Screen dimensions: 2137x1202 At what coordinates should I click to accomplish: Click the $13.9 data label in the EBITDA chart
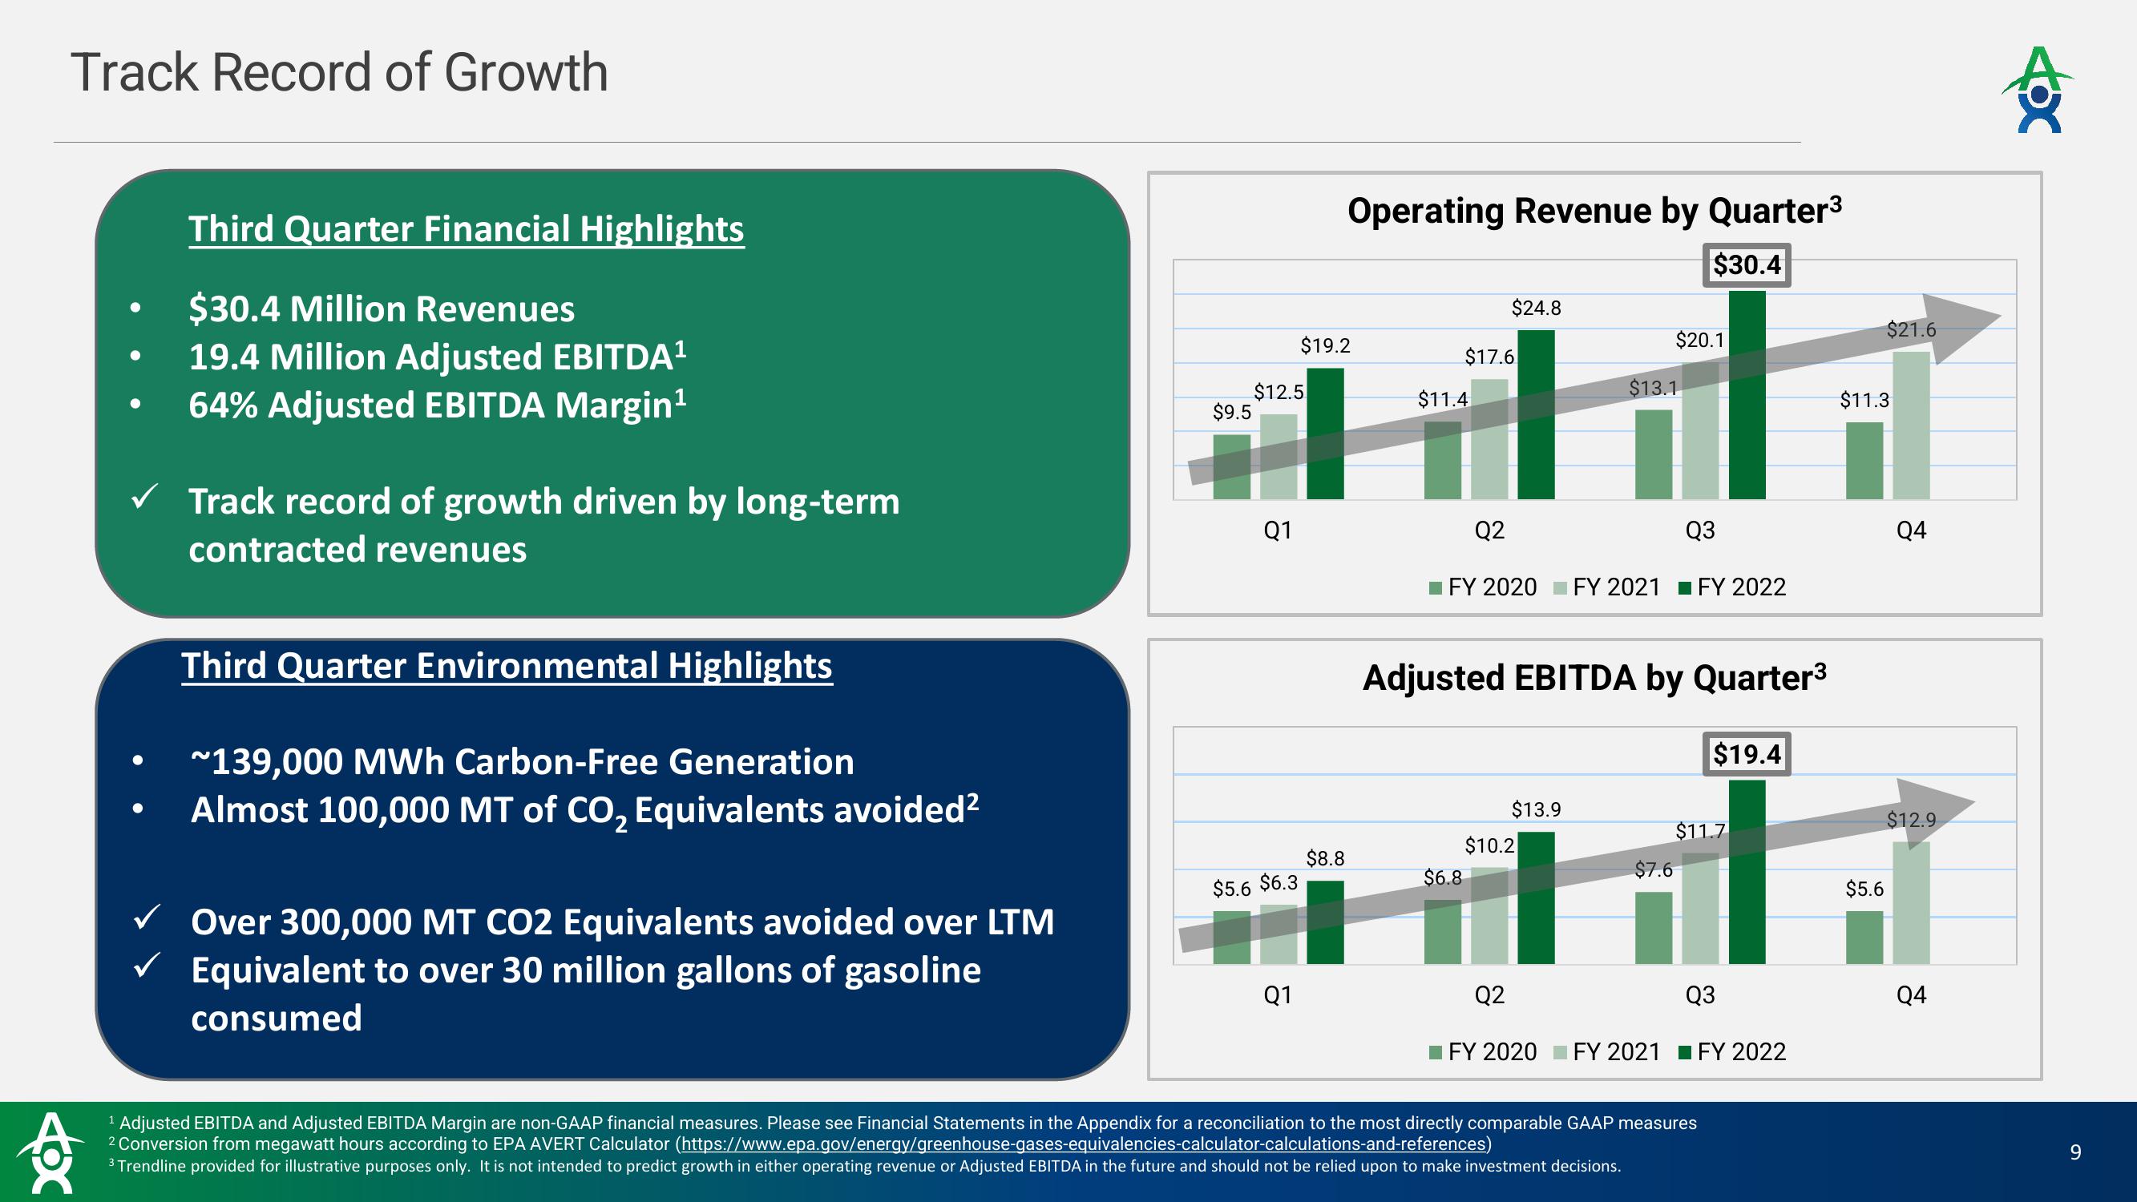pos(1536,809)
